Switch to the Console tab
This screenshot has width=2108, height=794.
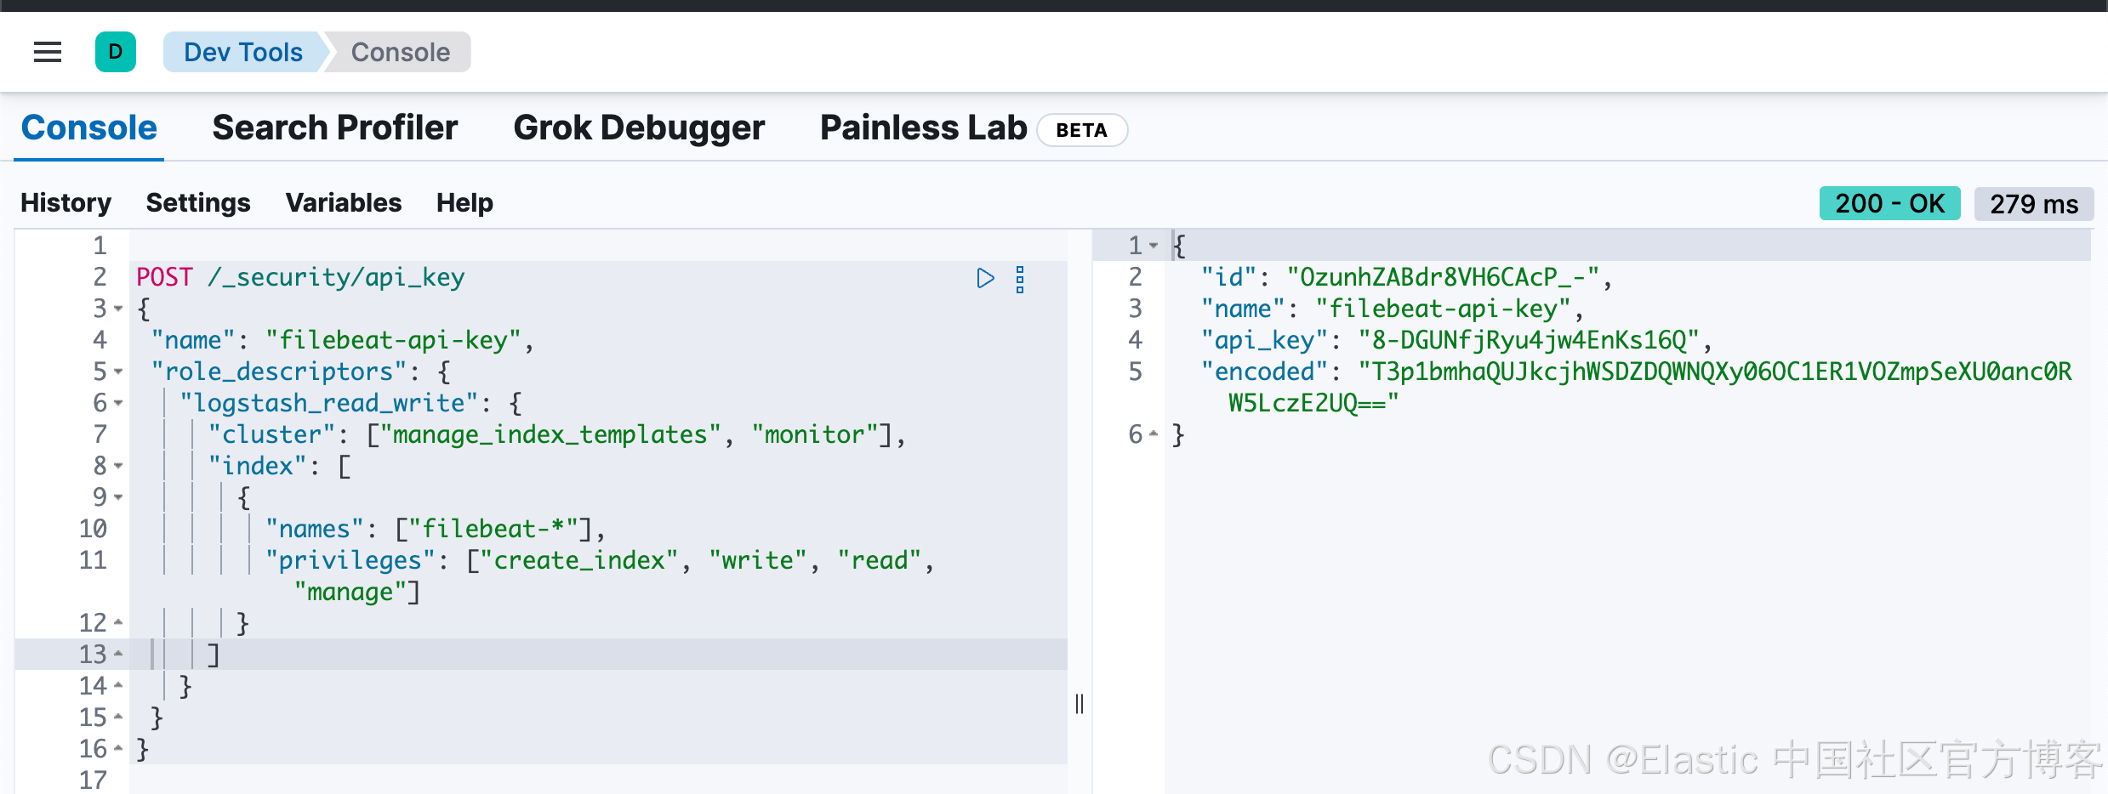[x=89, y=128]
